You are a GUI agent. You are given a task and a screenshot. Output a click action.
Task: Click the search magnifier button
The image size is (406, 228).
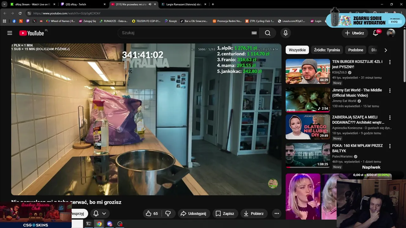point(268,33)
